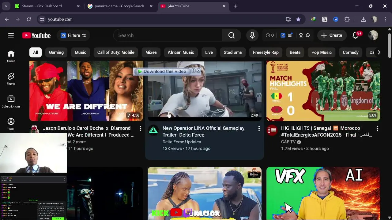Screen dimensions: 392x220
Task: Open the notifications bell
Action: tap(356, 35)
